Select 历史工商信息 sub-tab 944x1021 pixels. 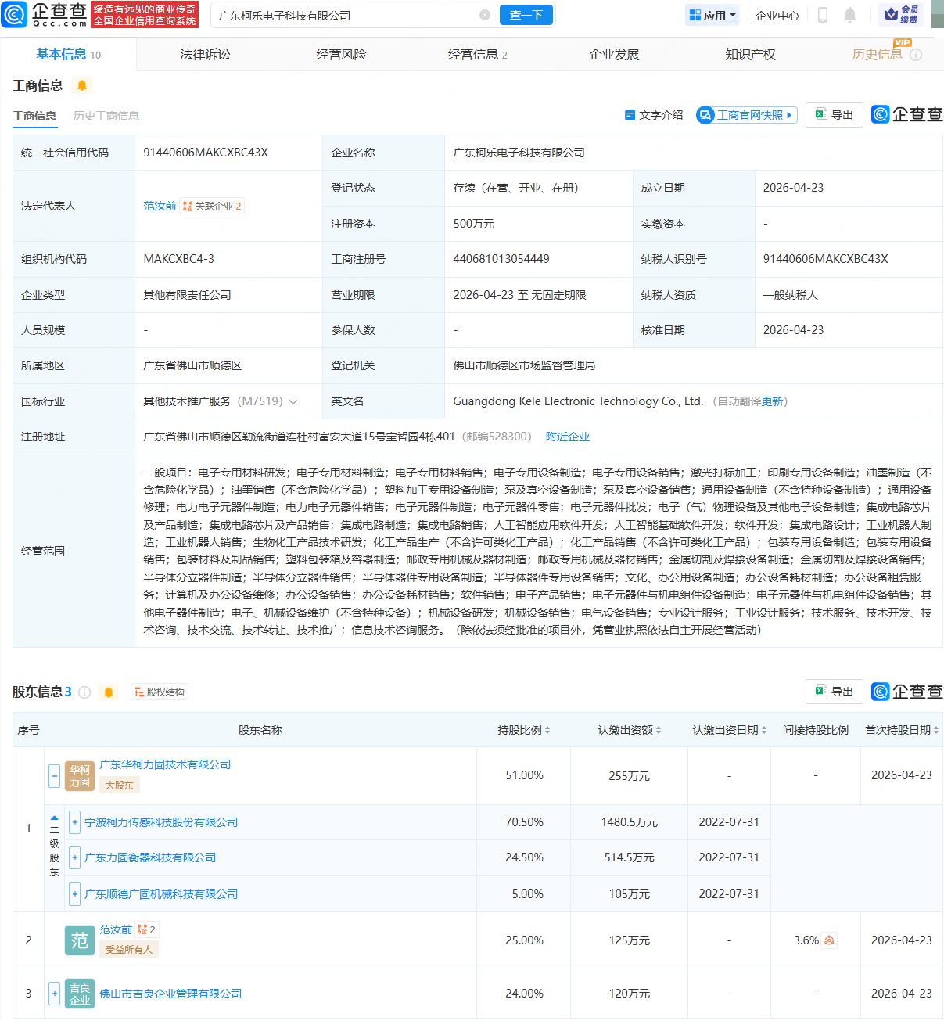click(x=106, y=116)
